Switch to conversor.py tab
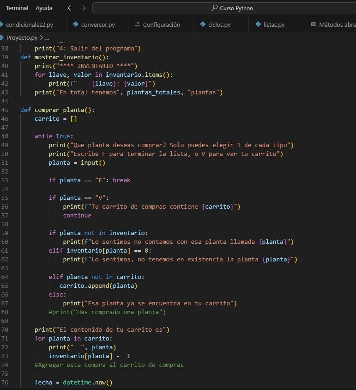Image resolution: width=356 pixels, height=390 pixels. pyautogui.click(x=97, y=25)
